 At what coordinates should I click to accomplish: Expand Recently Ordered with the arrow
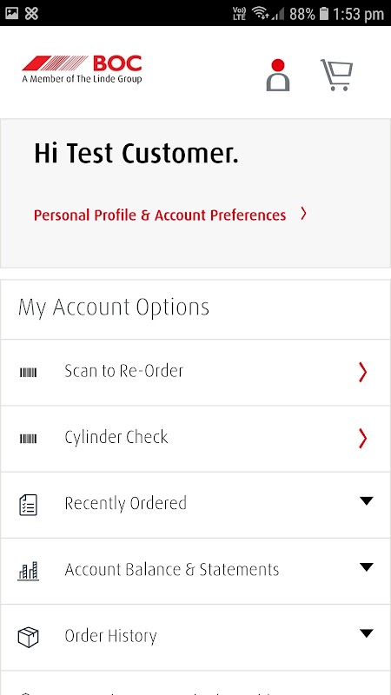click(x=367, y=501)
